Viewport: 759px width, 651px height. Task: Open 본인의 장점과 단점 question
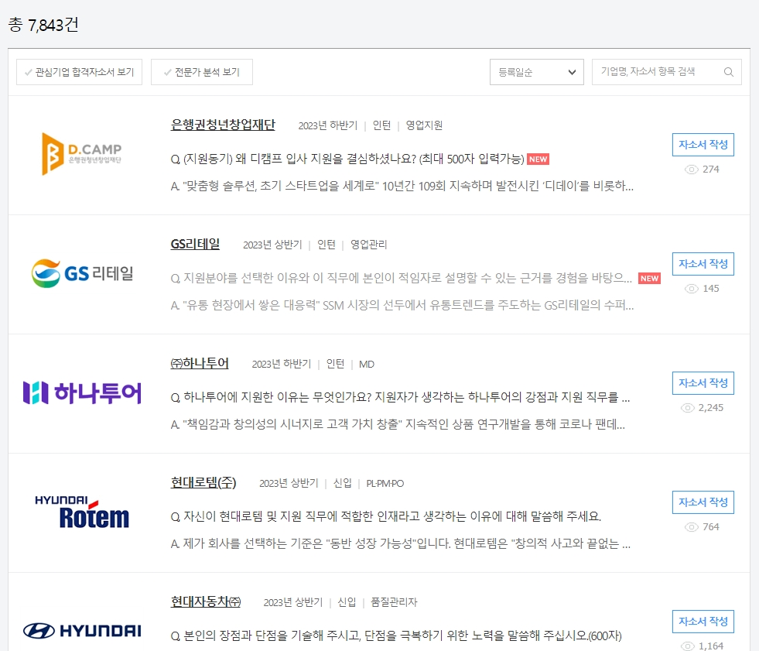396,636
